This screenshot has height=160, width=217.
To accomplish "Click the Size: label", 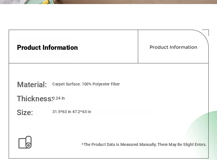I will point(25,112).
